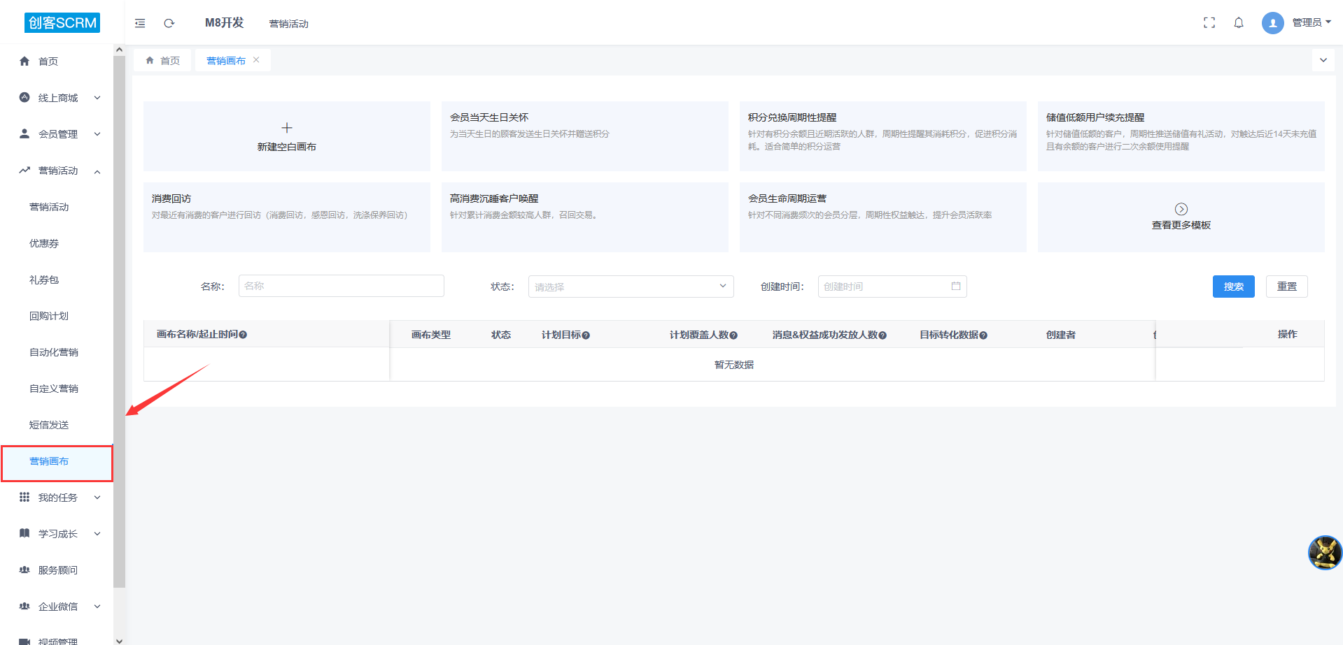Close the 营销画布 tab
This screenshot has width=1343, height=645.
pos(256,60)
